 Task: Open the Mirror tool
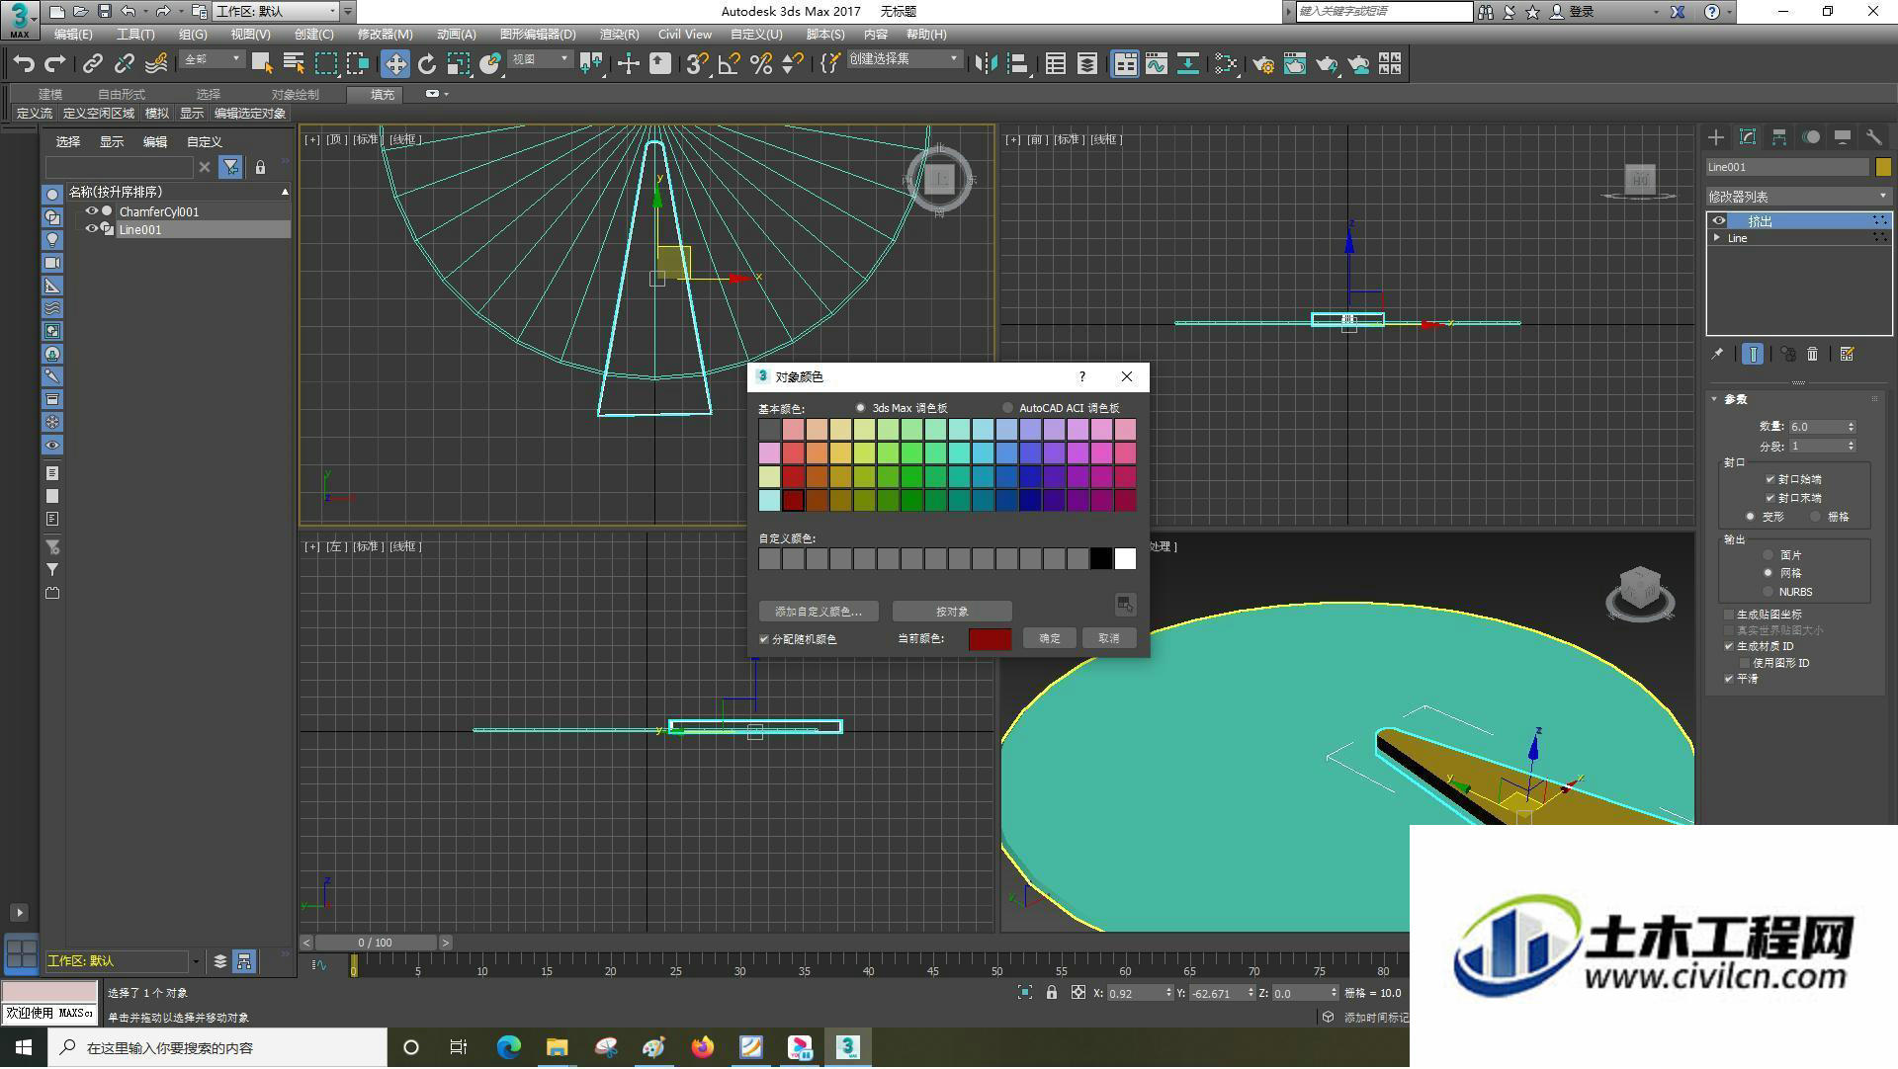click(986, 64)
